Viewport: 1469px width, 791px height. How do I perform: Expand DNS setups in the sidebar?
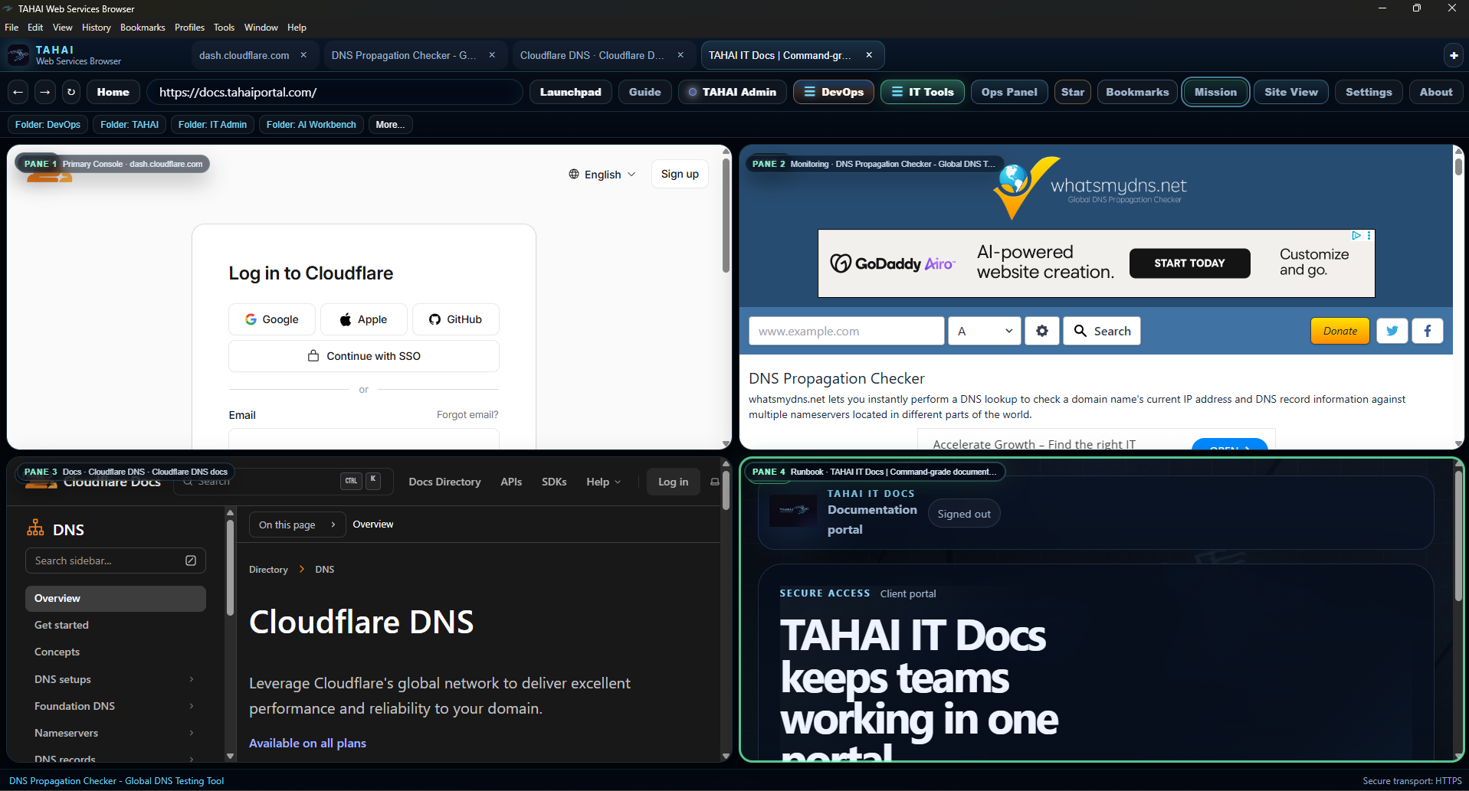(192, 679)
